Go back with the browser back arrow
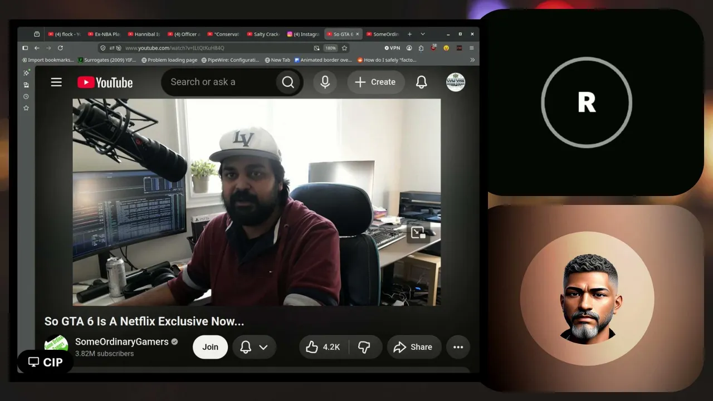This screenshot has width=713, height=401. [37, 48]
